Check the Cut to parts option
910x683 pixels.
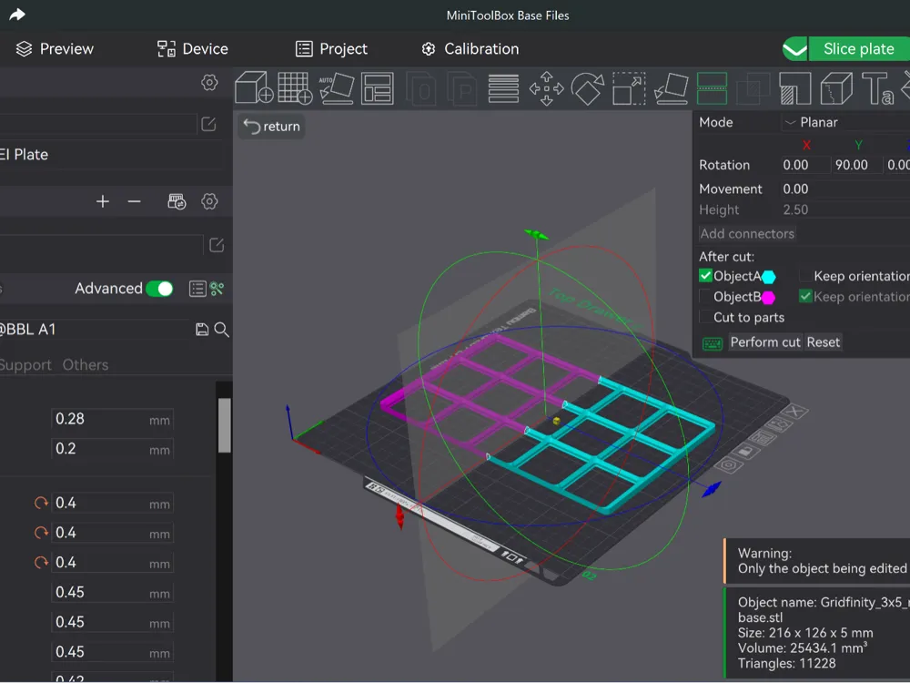[x=705, y=317]
